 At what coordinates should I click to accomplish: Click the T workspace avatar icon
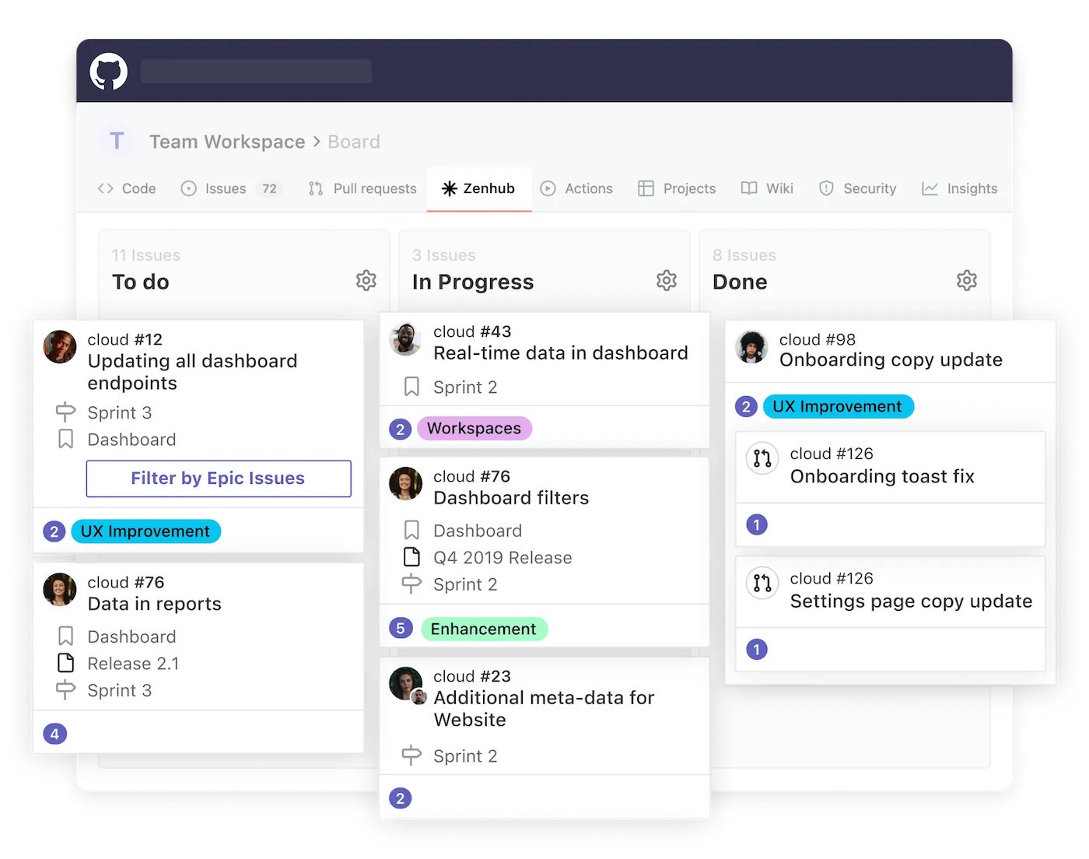(117, 141)
